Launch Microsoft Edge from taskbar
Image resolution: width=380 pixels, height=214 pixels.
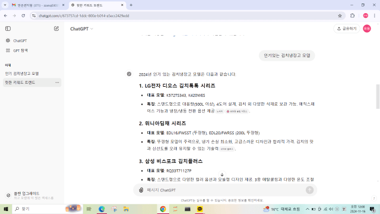coord(102,209)
